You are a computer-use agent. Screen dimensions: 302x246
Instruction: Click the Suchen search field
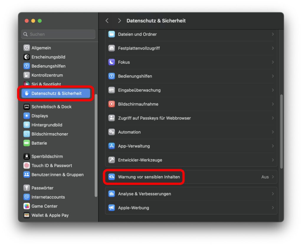58,34
